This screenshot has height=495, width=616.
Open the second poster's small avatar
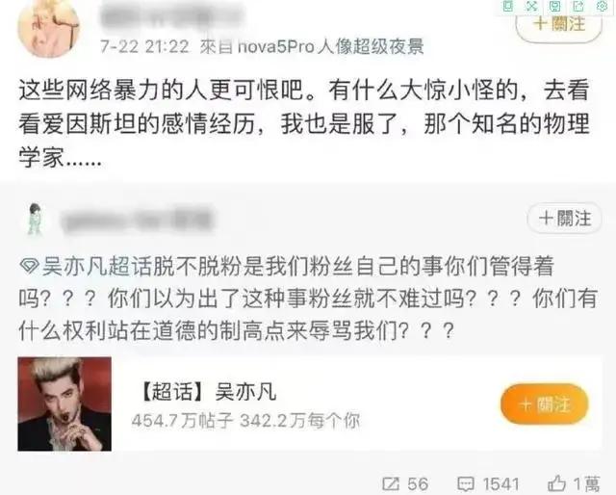(x=35, y=219)
